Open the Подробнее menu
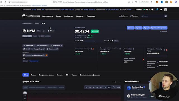The image size is (179, 101). [91, 16]
